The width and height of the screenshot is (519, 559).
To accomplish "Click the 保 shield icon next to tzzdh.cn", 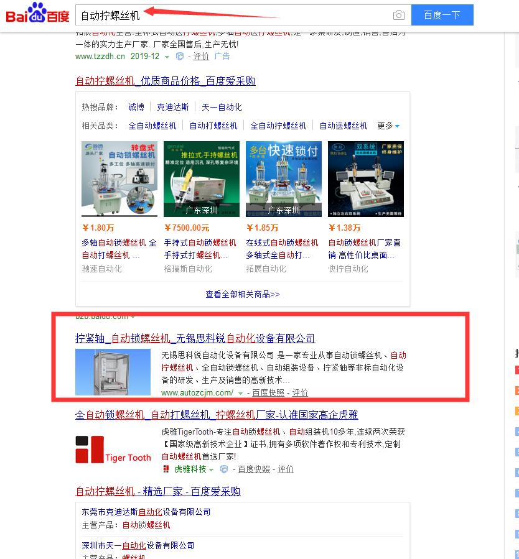I will (x=180, y=57).
